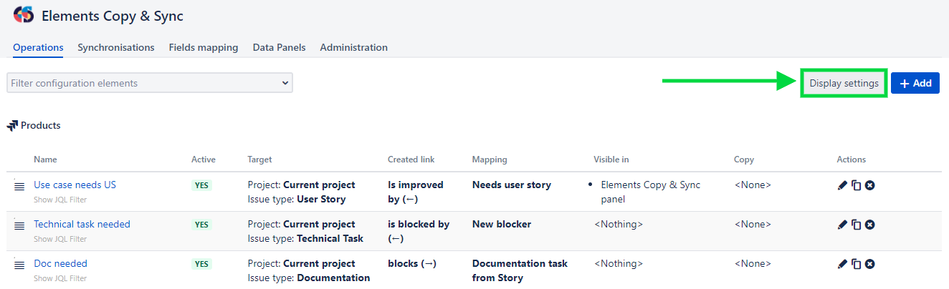The width and height of the screenshot is (949, 289).
Task: Switch to the Synchronisations tab
Action: 116,47
